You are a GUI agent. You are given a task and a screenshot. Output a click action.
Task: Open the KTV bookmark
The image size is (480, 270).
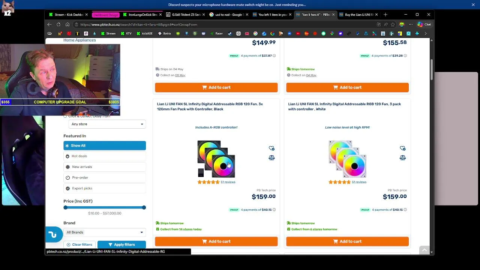click(126, 34)
